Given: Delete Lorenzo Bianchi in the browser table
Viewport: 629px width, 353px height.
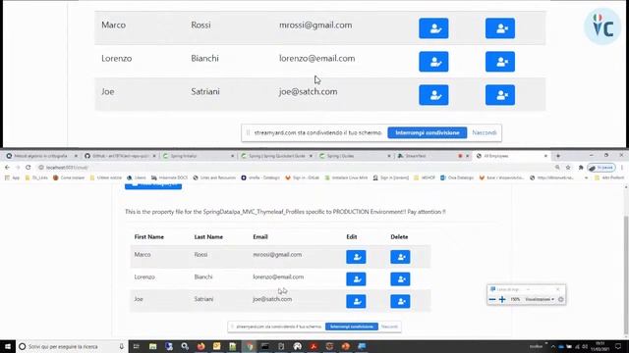Looking at the screenshot, I should [400, 278].
